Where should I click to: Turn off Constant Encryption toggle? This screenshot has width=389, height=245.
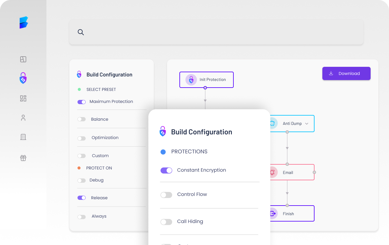(166, 170)
